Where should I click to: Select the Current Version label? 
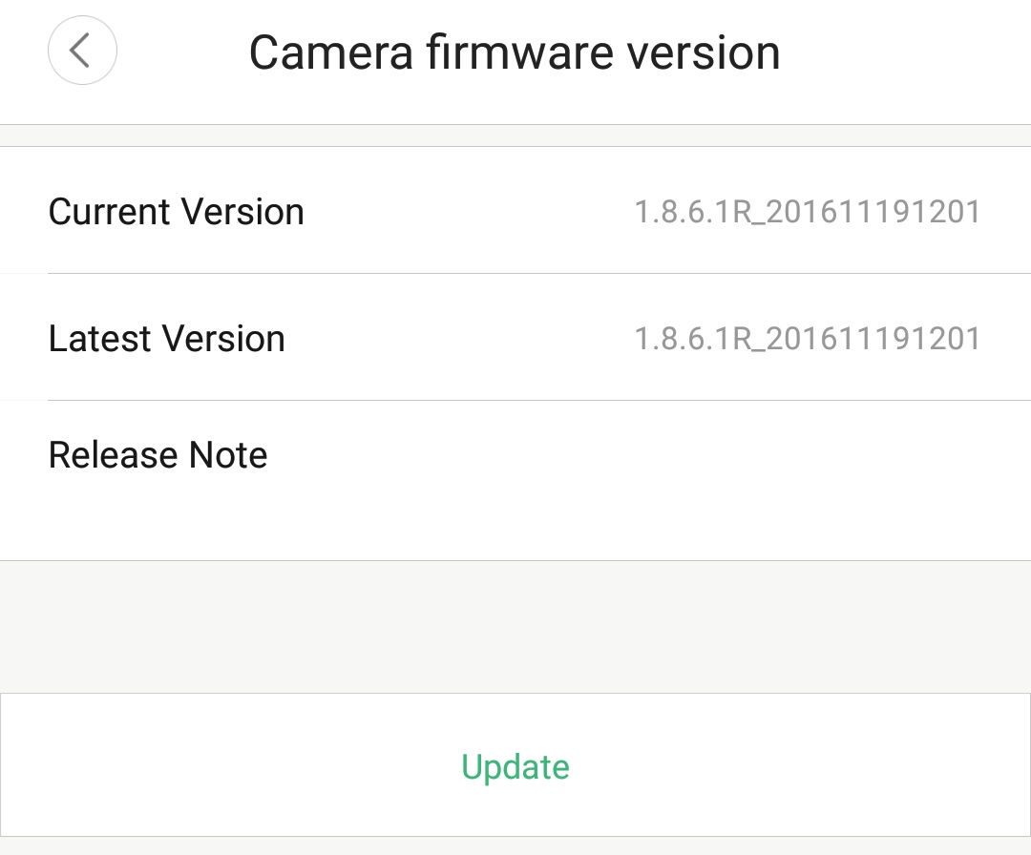point(176,211)
